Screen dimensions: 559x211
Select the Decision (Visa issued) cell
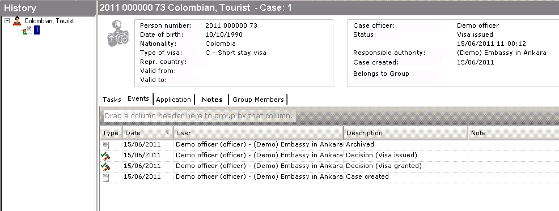(405, 155)
